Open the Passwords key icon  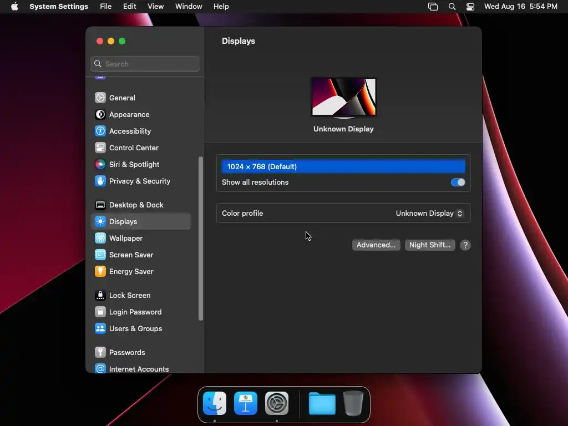coord(100,352)
